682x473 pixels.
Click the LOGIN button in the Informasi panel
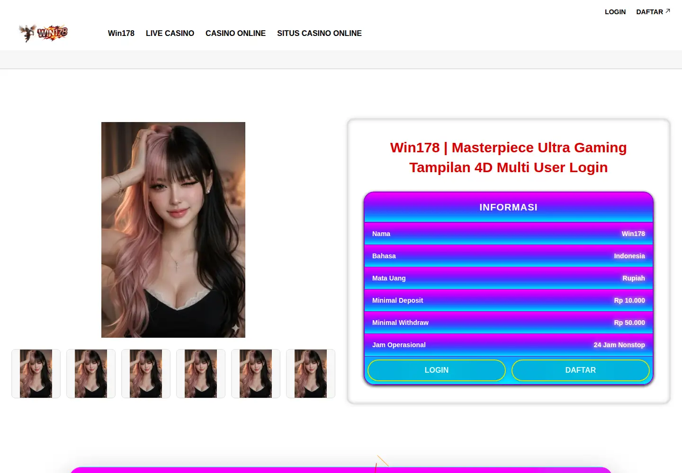click(437, 370)
